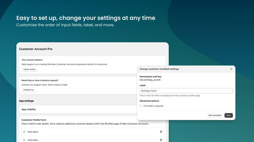
Task: Click 'Your review matters!' heading
Action: click(32, 60)
